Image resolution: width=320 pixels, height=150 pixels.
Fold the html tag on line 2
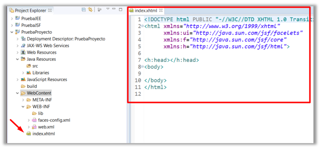click(x=142, y=26)
